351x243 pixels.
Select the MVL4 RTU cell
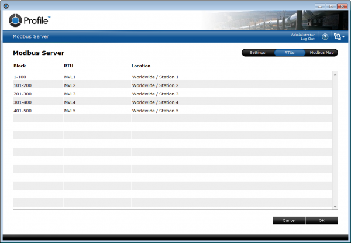[97, 102]
